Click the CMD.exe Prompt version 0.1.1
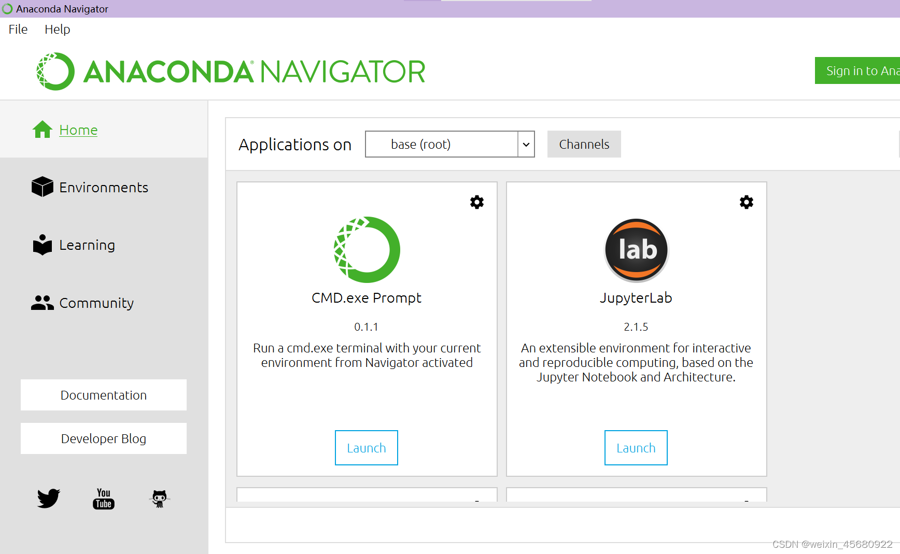The height and width of the screenshot is (554, 900). click(367, 327)
